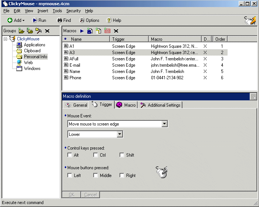Click the Run toolbar button
The image size is (259, 207).
pyautogui.click(x=39, y=20)
